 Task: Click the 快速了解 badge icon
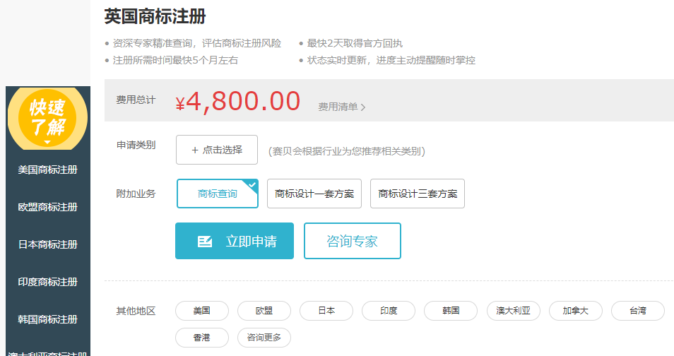point(47,118)
